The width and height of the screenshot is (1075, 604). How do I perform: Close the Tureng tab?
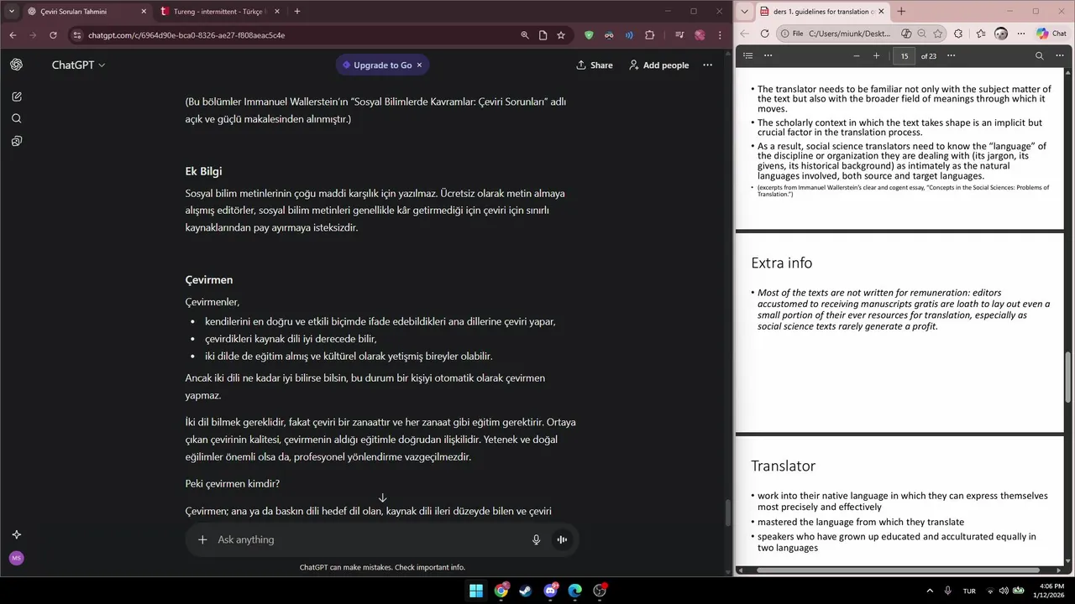276,12
